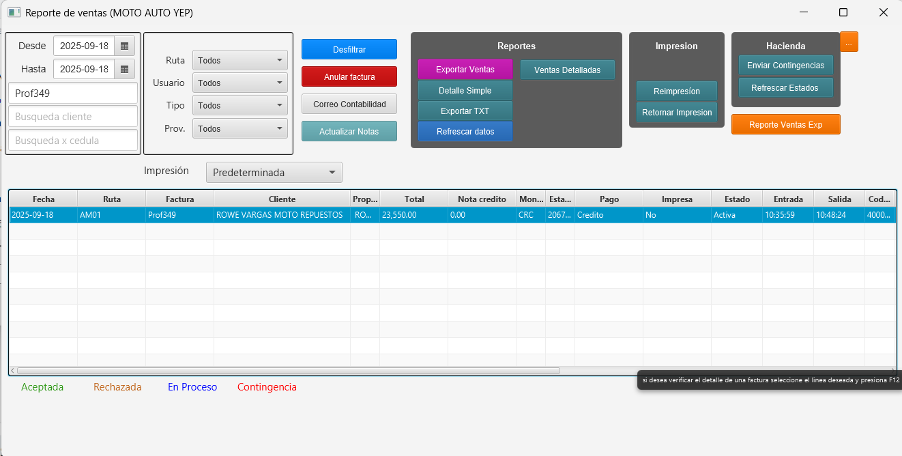The height and width of the screenshot is (456, 902).
Task: Open Ventas Detalladas report
Action: [x=567, y=70]
